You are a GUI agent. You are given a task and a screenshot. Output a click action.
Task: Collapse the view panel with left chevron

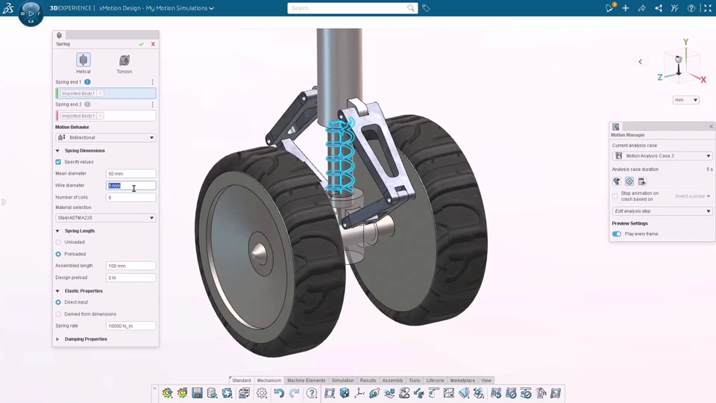[x=640, y=62]
